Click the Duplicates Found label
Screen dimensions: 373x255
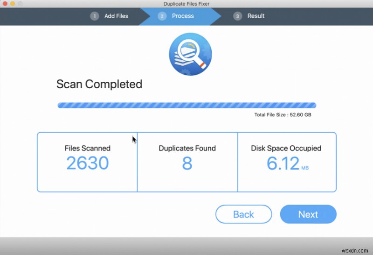(x=187, y=148)
